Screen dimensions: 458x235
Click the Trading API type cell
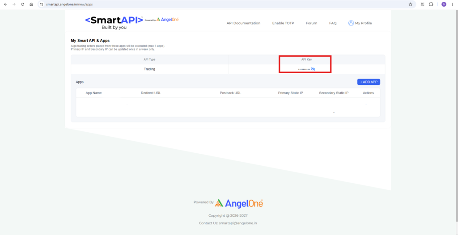tap(149, 69)
